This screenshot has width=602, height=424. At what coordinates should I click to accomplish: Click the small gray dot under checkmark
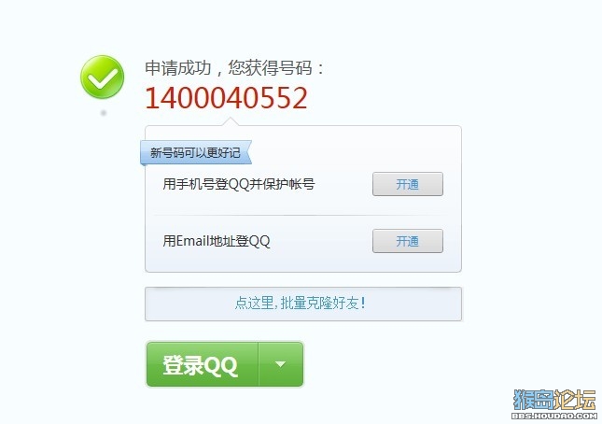(104, 113)
